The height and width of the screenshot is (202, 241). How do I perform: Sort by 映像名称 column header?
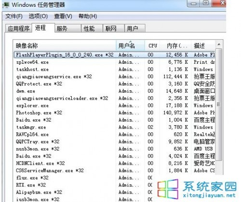65,45
